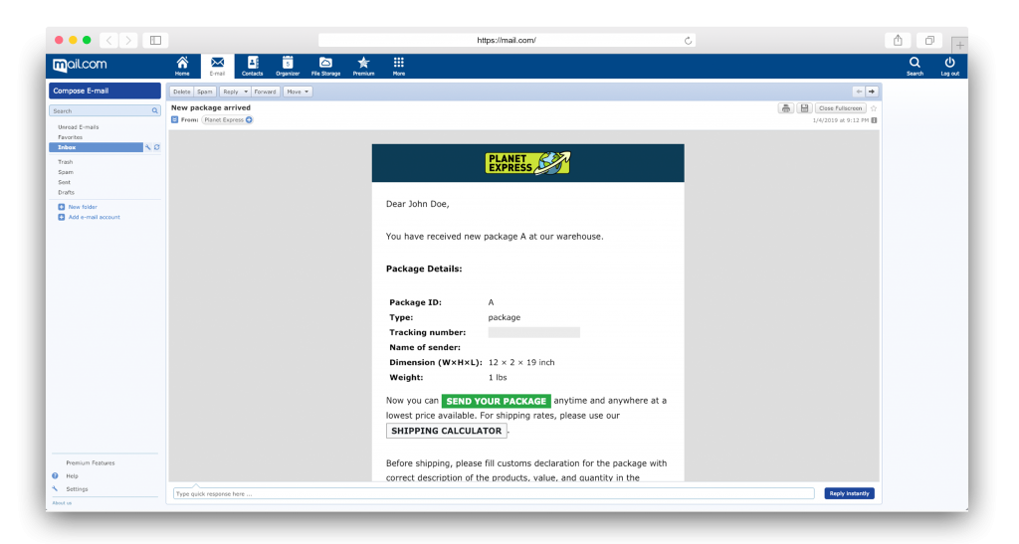Click the browser forward arrow
Image resolution: width=1019 pixels, height=544 pixels.
pyautogui.click(x=128, y=40)
